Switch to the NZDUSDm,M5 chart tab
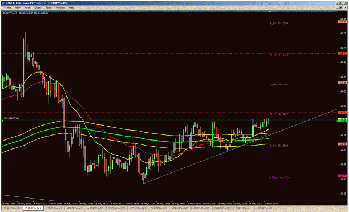The width and height of the screenshot is (349, 212). pos(137,208)
